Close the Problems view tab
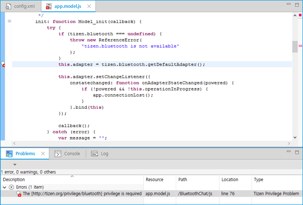This screenshot has height=205, width=303. 42,153
